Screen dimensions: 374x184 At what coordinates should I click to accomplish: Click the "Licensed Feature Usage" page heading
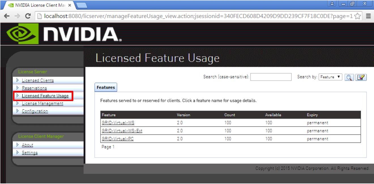(157, 58)
